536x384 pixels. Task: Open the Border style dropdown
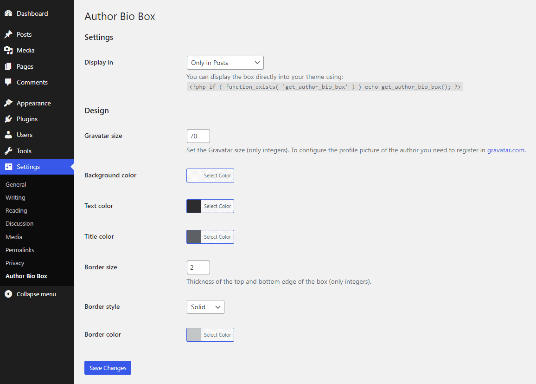click(x=205, y=306)
